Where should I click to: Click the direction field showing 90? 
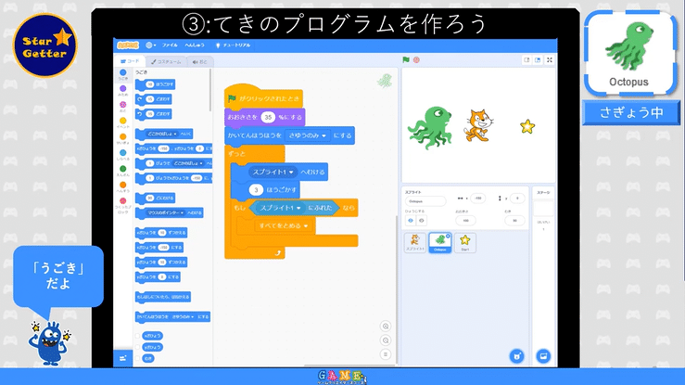(x=514, y=220)
